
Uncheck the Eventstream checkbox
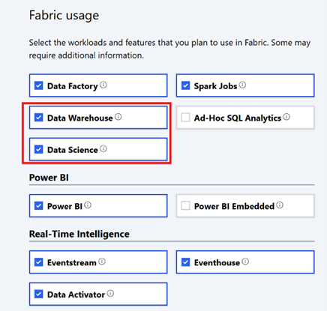(x=38, y=262)
